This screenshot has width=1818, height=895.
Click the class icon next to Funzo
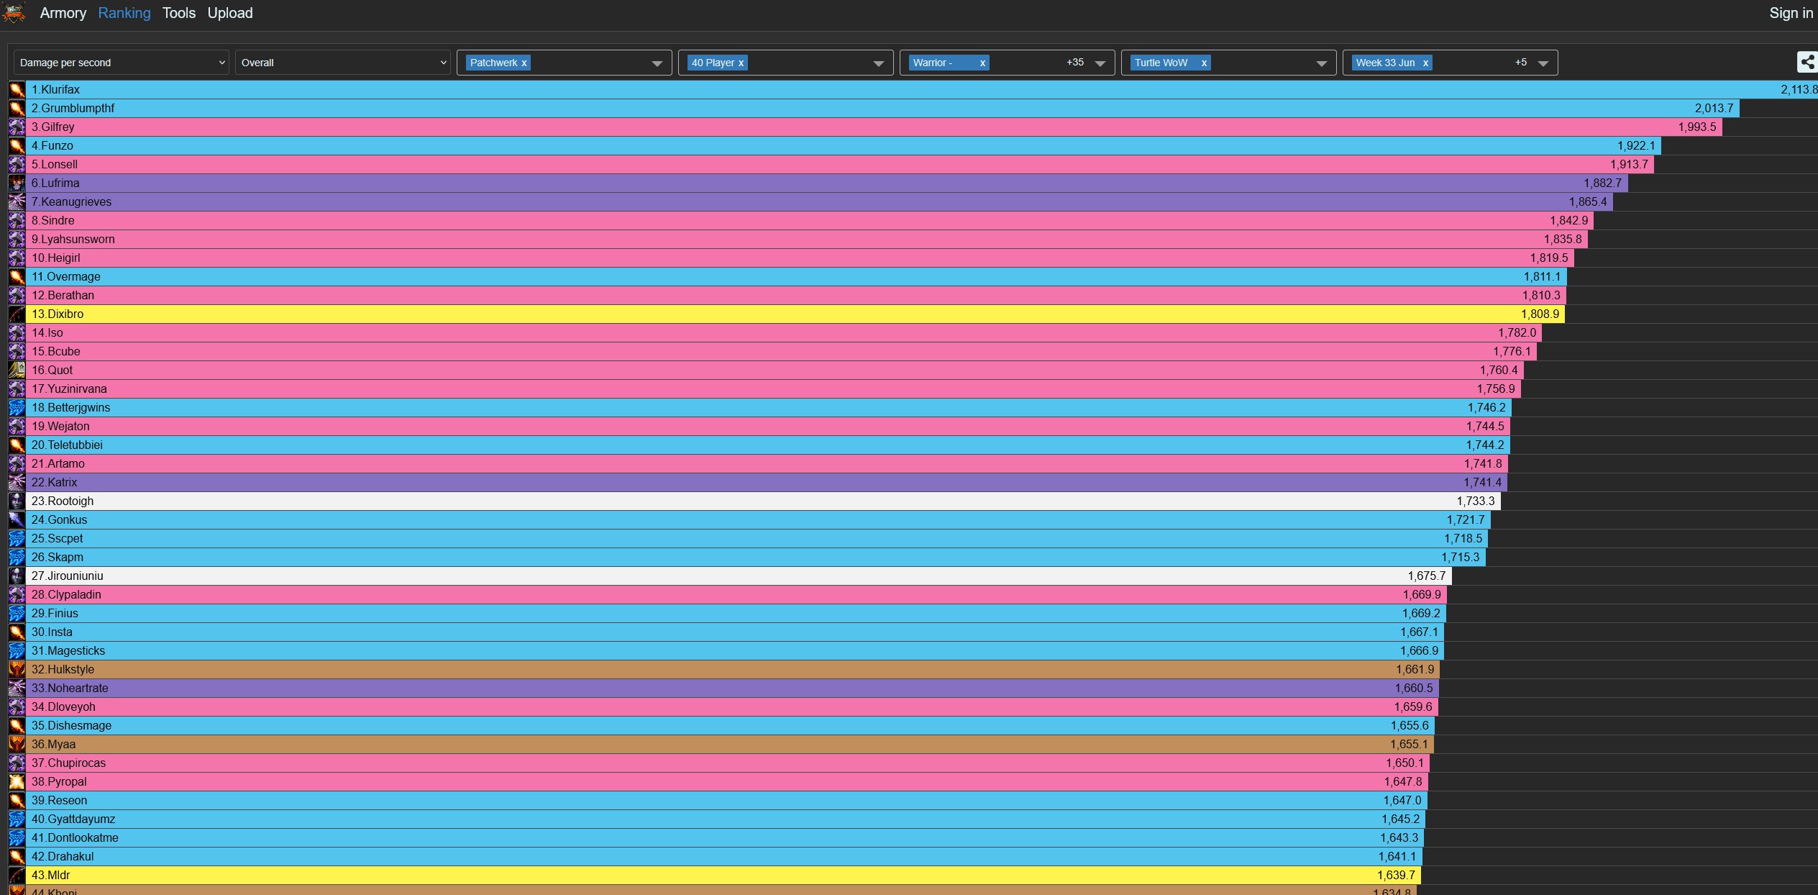click(17, 146)
